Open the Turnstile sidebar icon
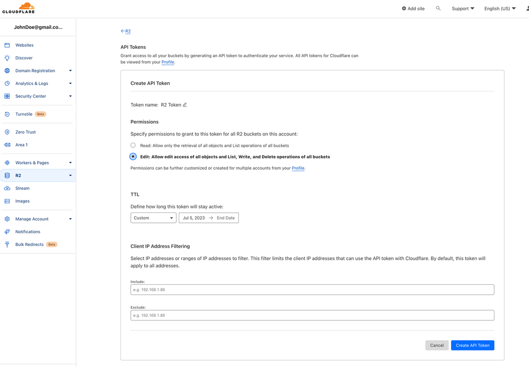 [x=7, y=114]
